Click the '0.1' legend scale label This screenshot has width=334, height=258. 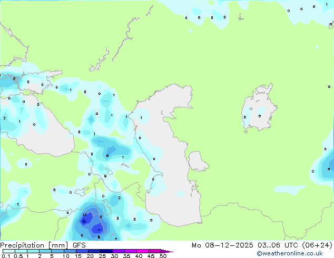point(6,256)
